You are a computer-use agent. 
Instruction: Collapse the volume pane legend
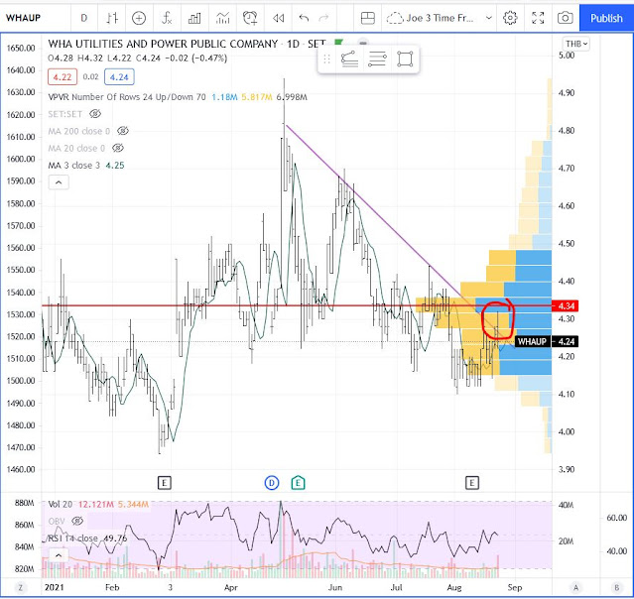pyautogui.click(x=59, y=555)
